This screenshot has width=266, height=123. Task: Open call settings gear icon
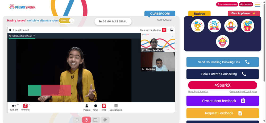click(10, 30)
